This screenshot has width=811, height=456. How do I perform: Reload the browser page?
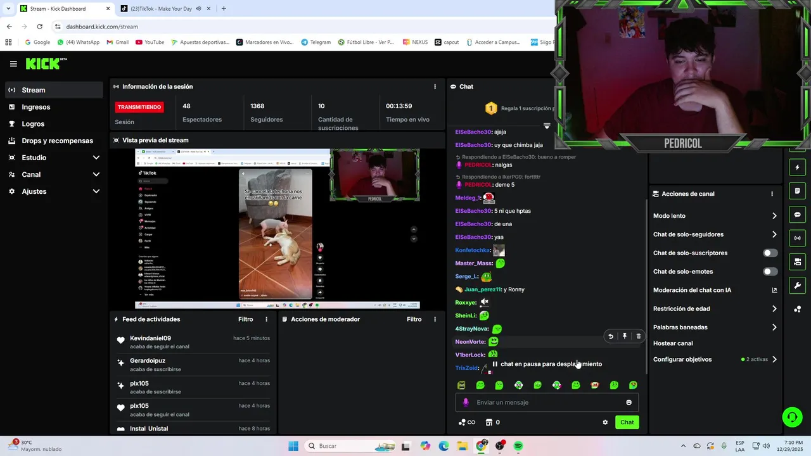point(39,27)
